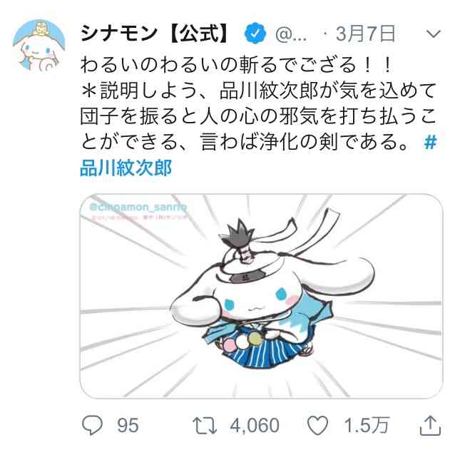Click the @cinnamon_sanrio watermark on image
The image size is (455, 455).
138,207
